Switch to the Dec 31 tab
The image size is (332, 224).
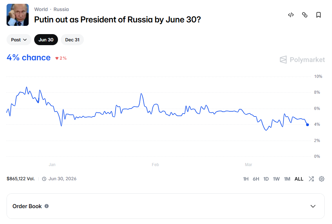(72, 40)
